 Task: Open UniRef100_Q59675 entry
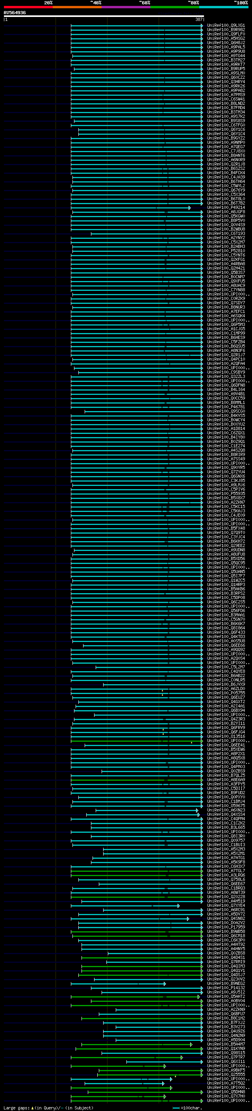pyautogui.click(x=226, y=806)
